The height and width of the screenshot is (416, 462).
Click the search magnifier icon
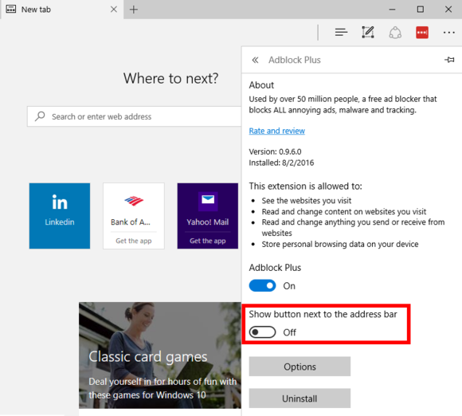point(40,116)
